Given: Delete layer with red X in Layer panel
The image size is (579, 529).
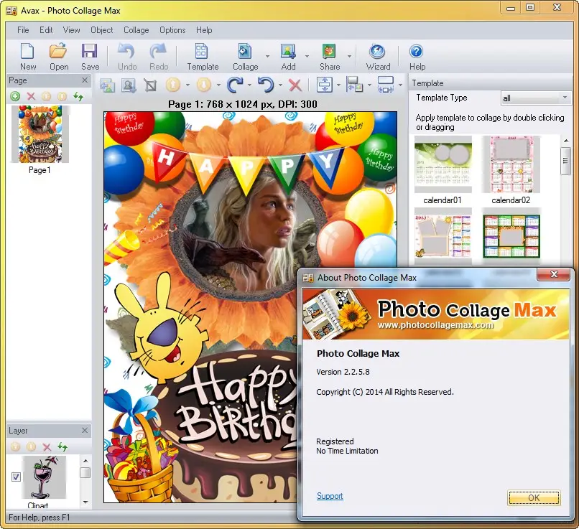Looking at the screenshot, I should (x=47, y=447).
